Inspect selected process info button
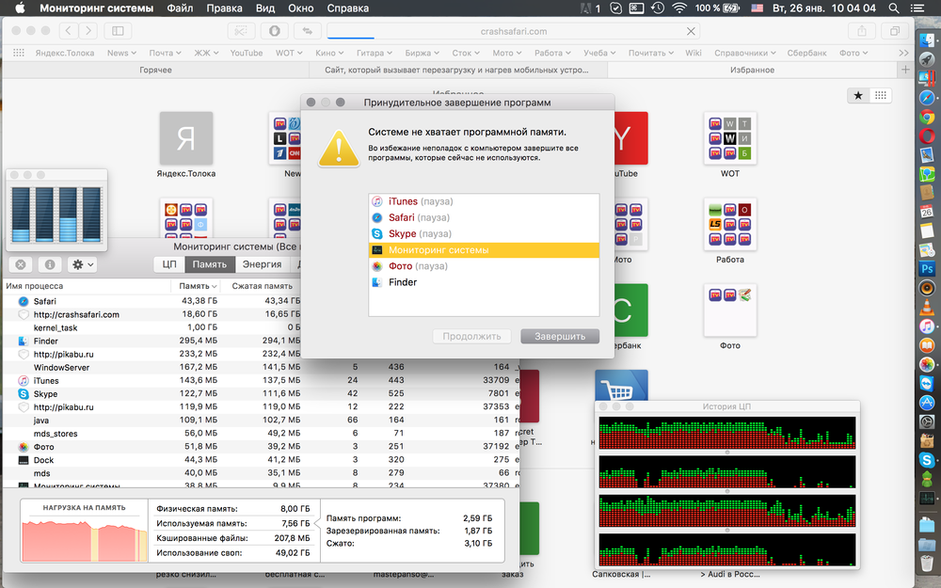941x588 pixels. point(50,264)
